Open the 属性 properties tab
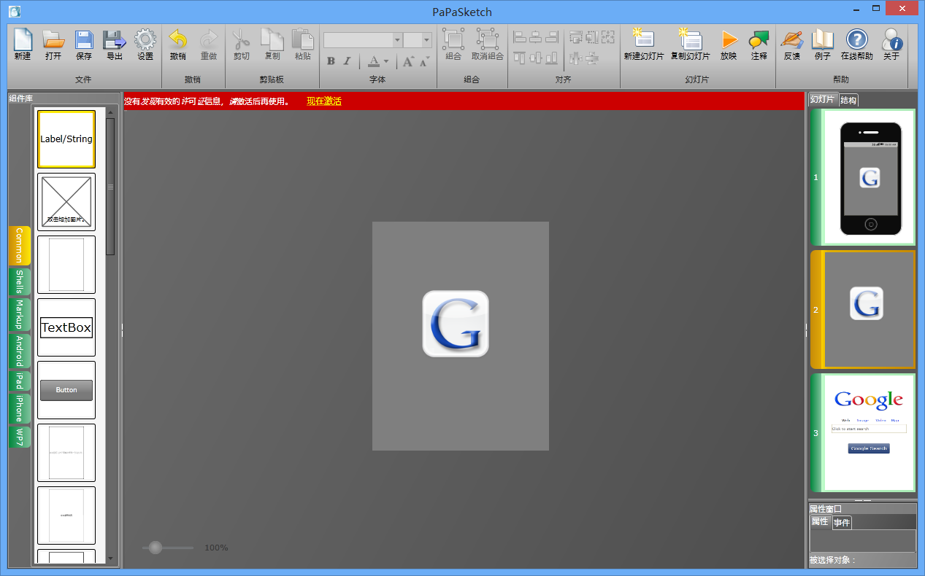This screenshot has height=576, width=925. [821, 522]
